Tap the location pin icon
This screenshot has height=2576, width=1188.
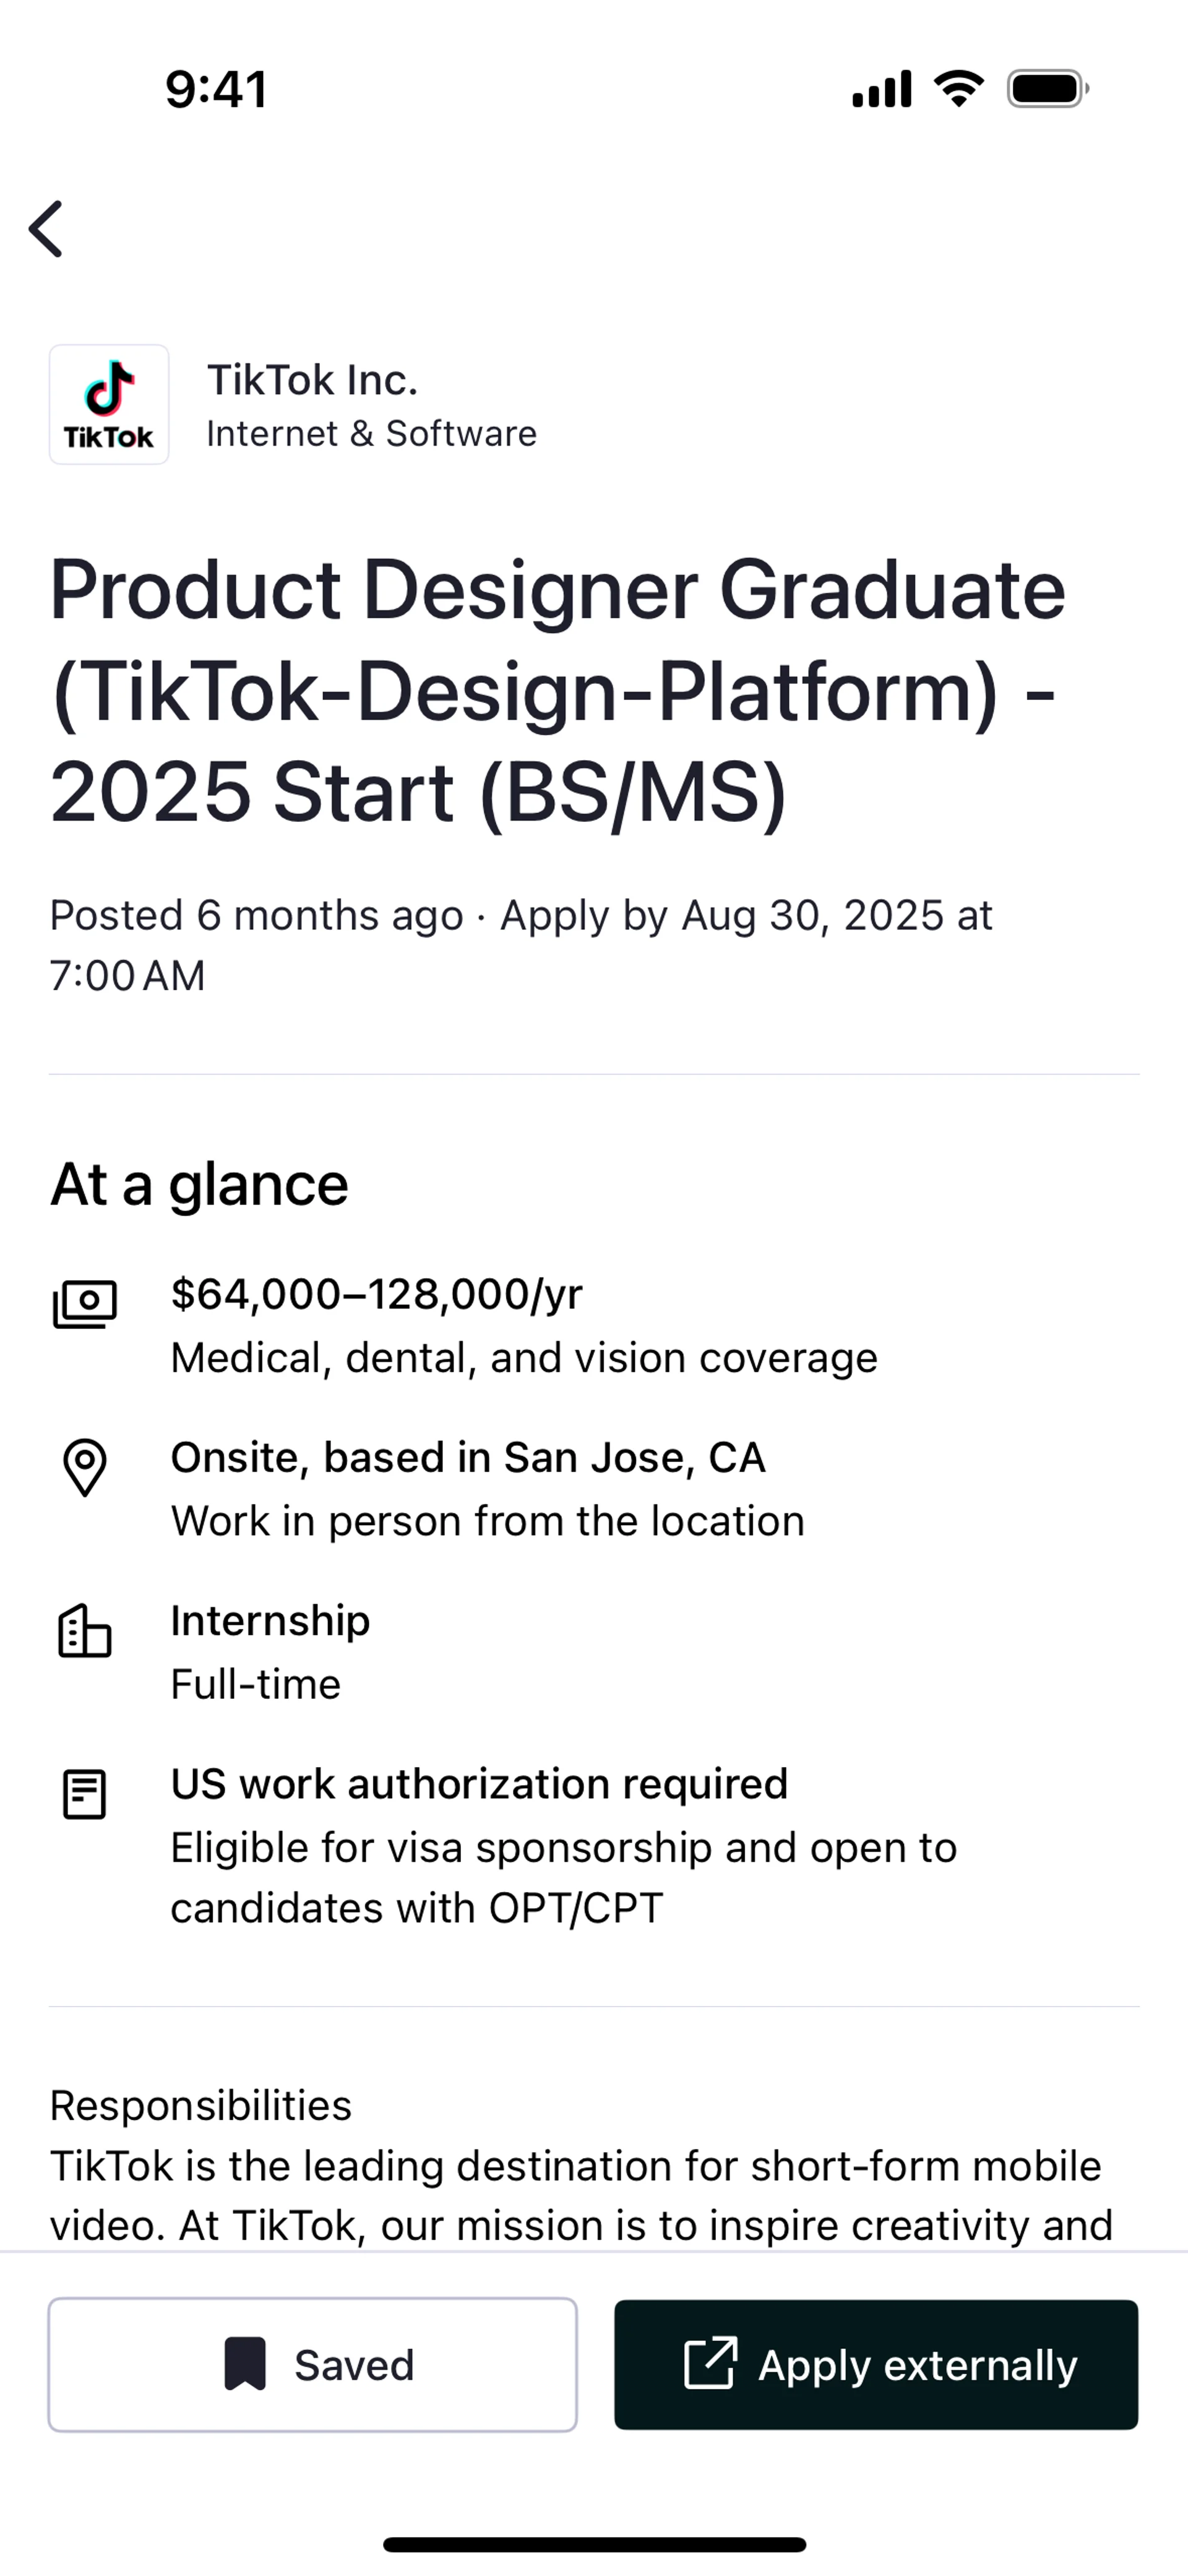tap(85, 1467)
